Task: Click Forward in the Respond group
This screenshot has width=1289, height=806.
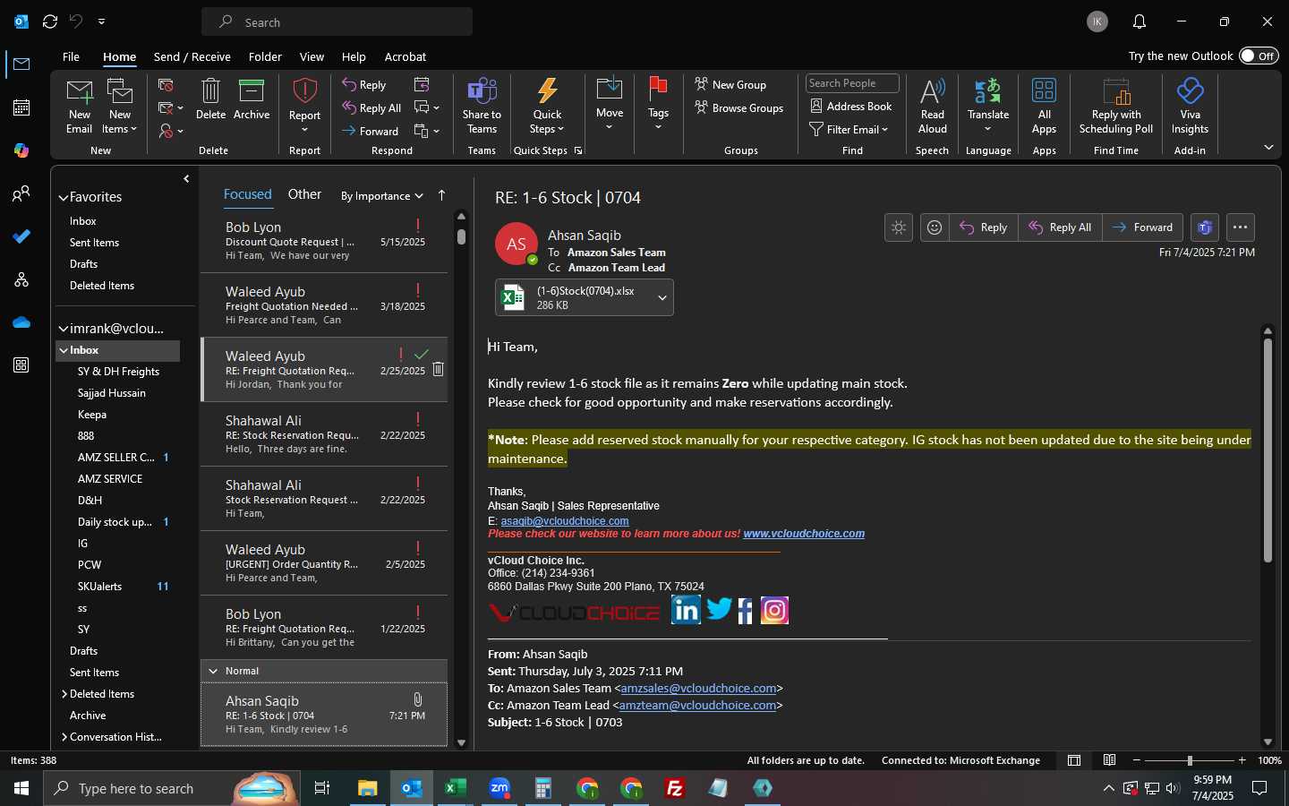Action: point(371,131)
